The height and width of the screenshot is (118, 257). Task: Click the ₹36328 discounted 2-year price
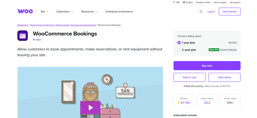click(232, 50)
